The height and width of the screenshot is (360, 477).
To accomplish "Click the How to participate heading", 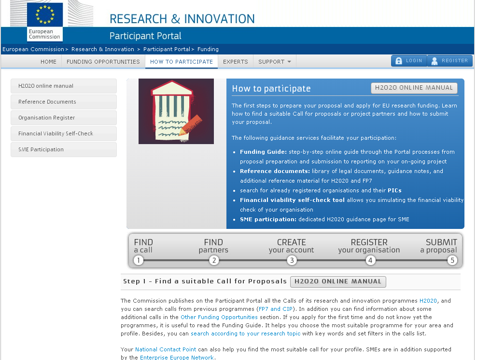I will 271,88.
